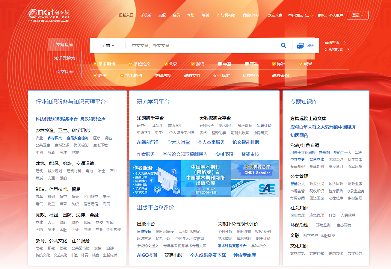Open 充值 in top menu
The image size is (391, 269).
click(x=162, y=15)
